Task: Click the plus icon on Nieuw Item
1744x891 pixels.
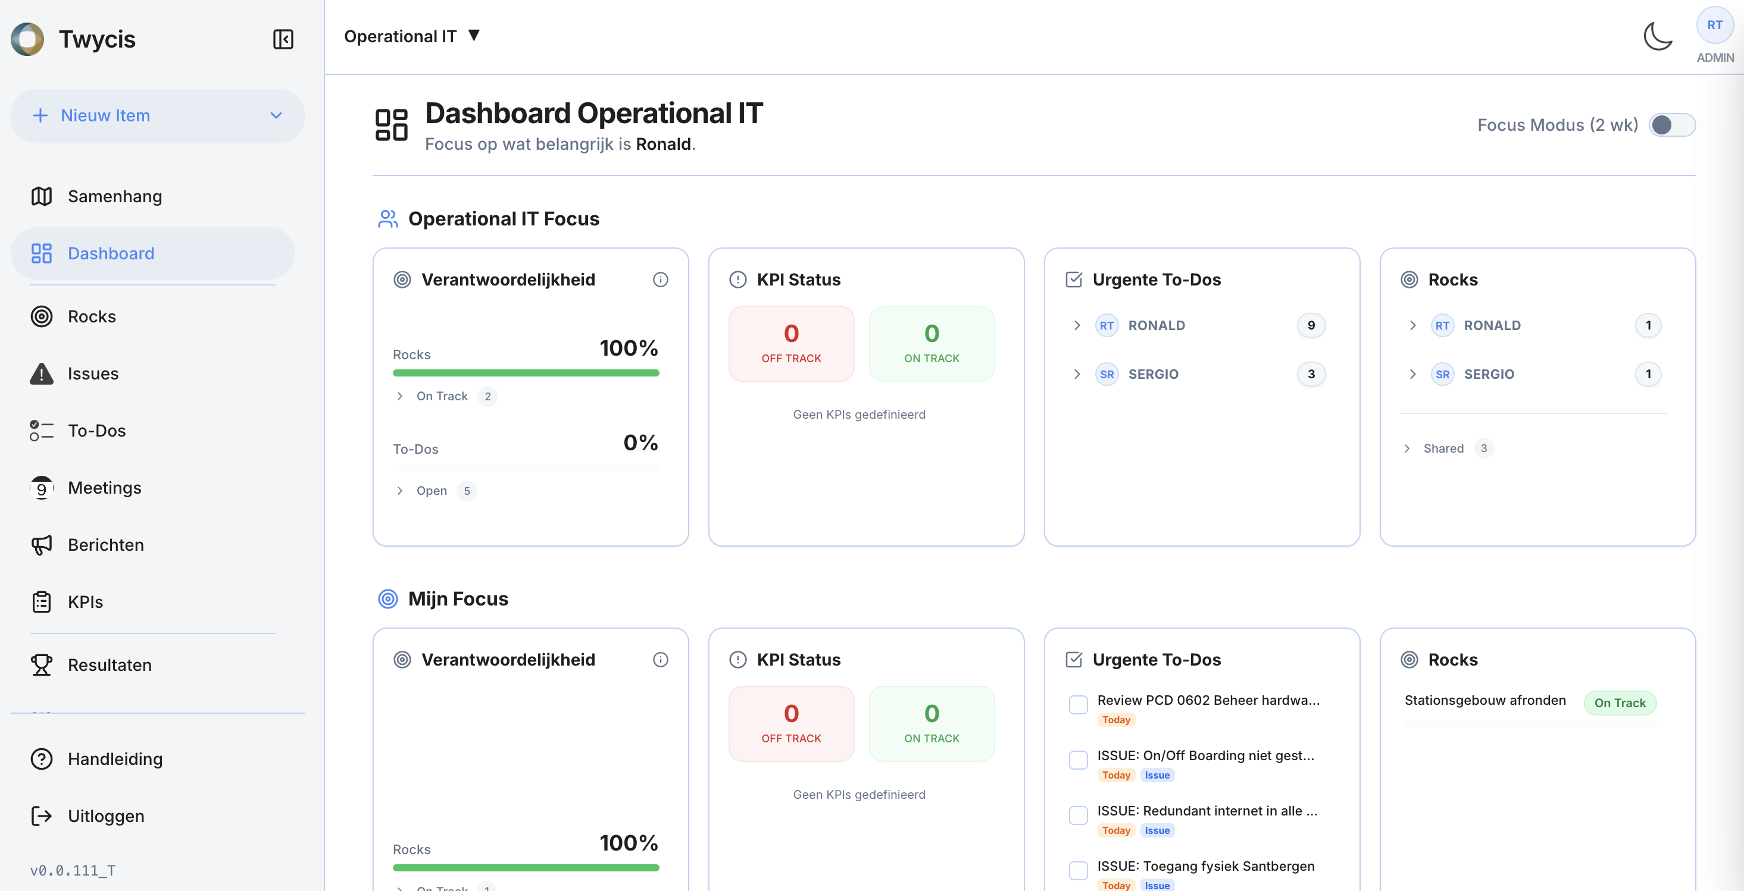Action: tap(40, 116)
